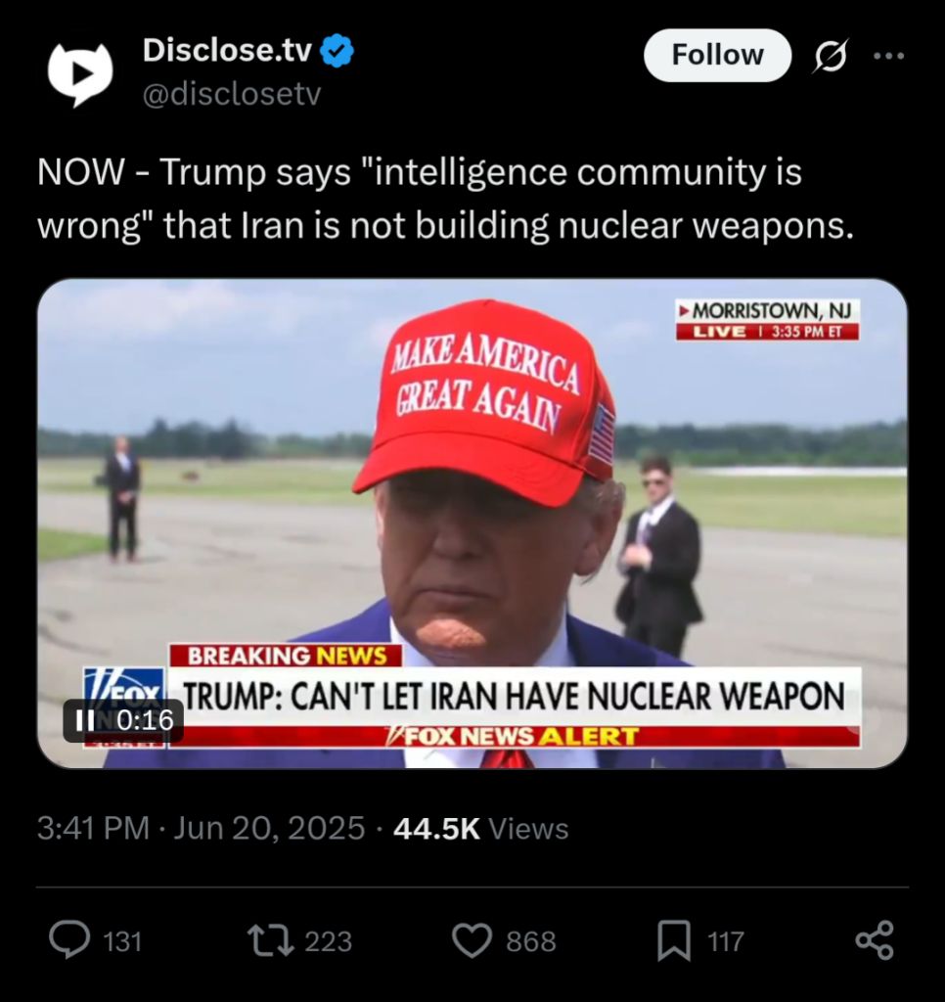
Task: Open replies with the comment icon
Action: click(x=69, y=940)
